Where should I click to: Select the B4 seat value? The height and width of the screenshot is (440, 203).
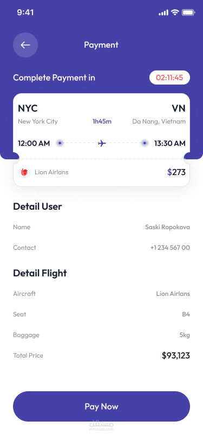(x=186, y=314)
